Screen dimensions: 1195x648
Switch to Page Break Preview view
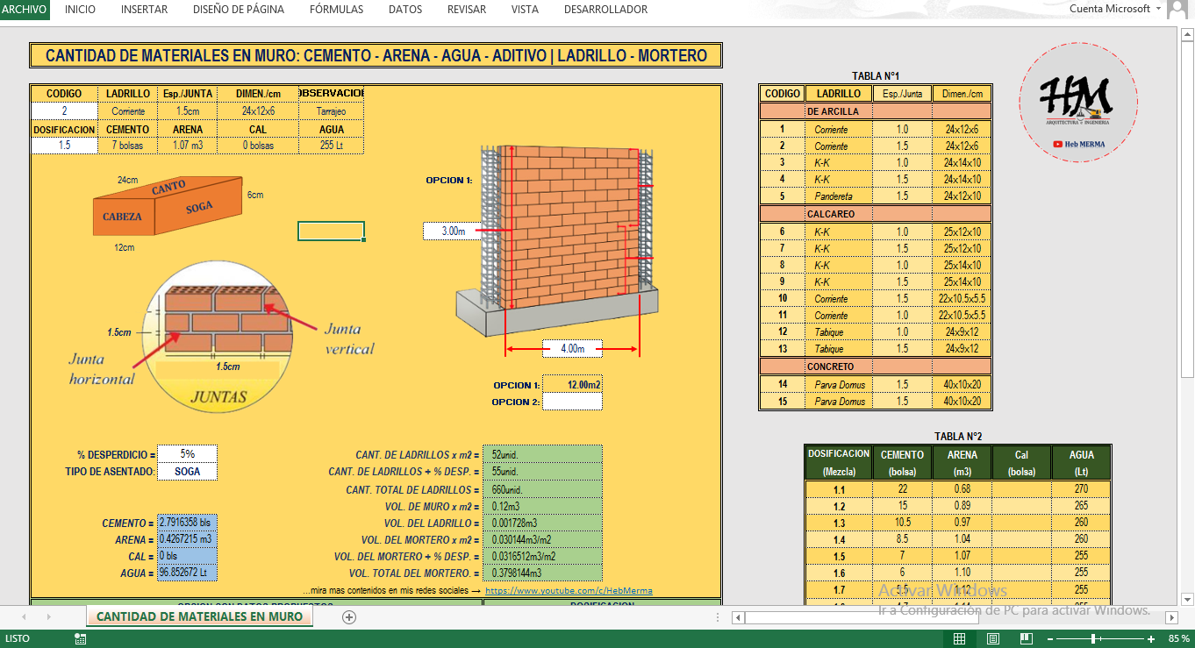(x=1026, y=638)
